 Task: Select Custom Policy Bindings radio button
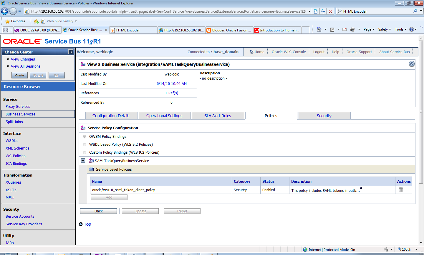coord(85,152)
